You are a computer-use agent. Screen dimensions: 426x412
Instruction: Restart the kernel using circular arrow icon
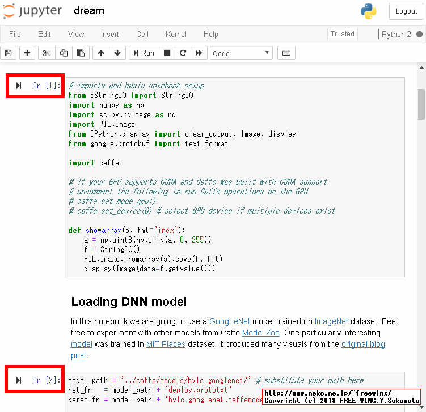pyautogui.click(x=183, y=53)
